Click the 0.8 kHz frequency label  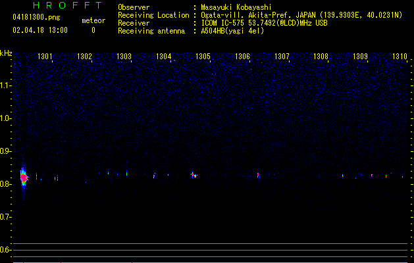pos(6,184)
